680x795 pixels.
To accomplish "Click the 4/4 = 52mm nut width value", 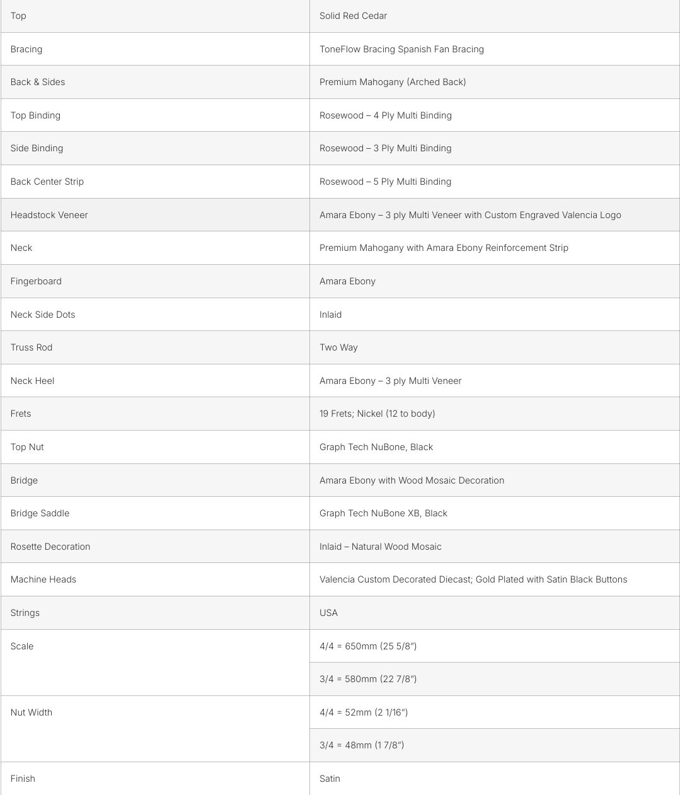I will click(364, 712).
